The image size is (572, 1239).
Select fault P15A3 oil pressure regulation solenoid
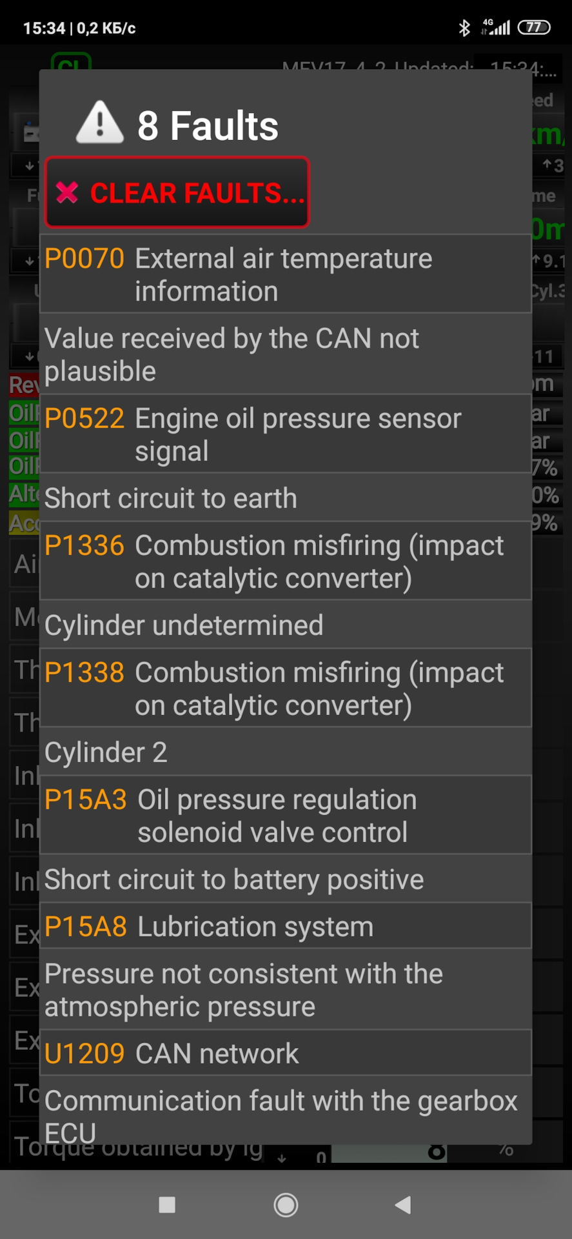click(x=286, y=816)
